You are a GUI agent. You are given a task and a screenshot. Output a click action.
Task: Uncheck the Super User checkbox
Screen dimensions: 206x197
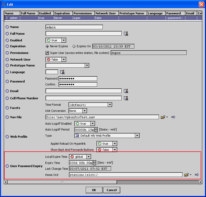[47, 53]
